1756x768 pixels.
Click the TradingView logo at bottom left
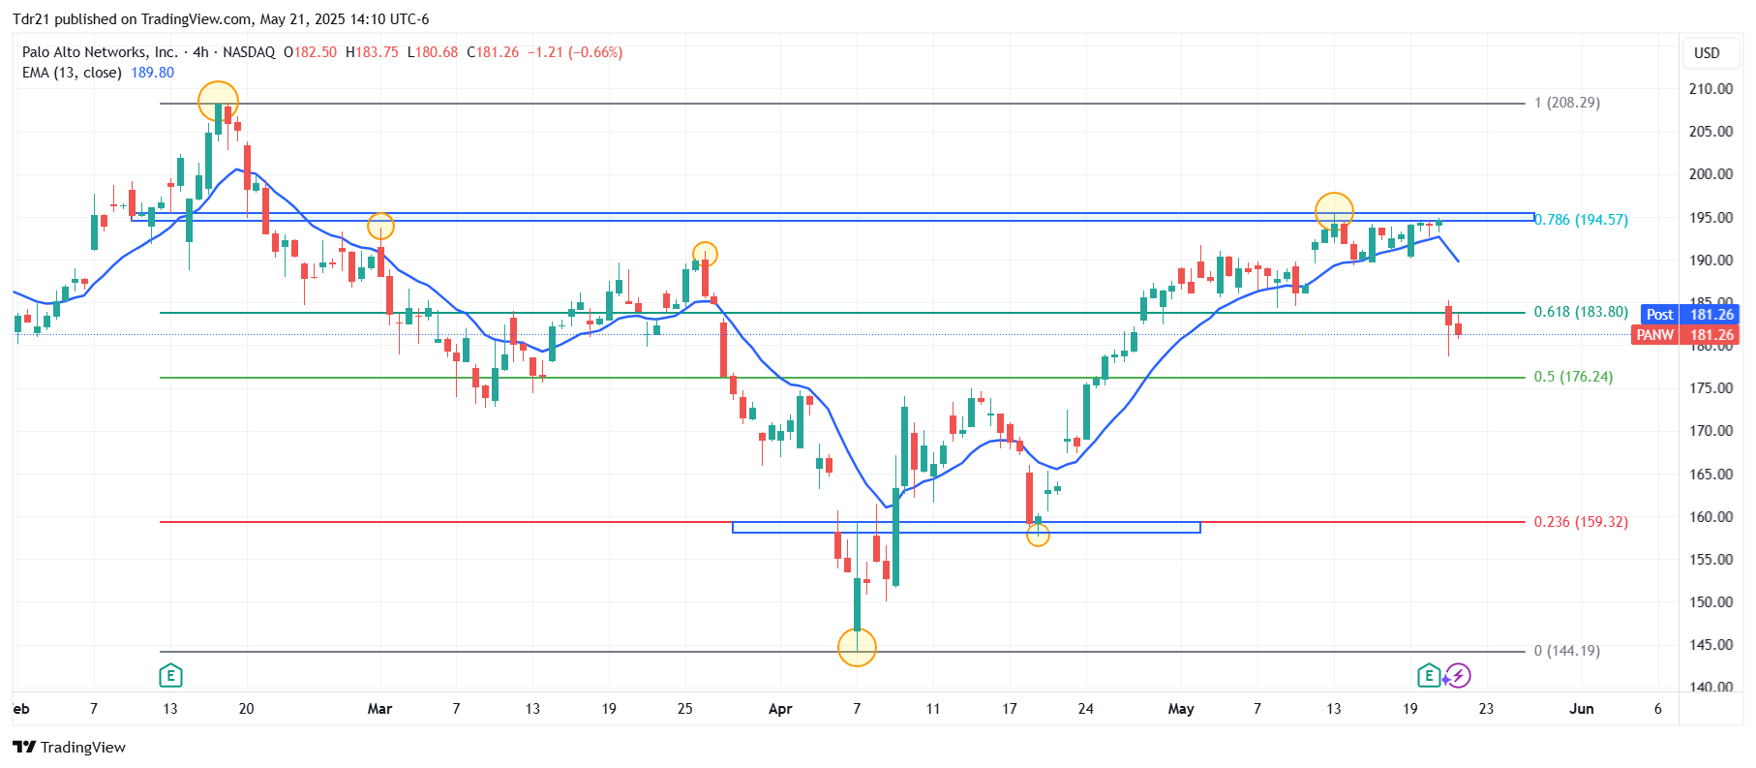tap(69, 747)
